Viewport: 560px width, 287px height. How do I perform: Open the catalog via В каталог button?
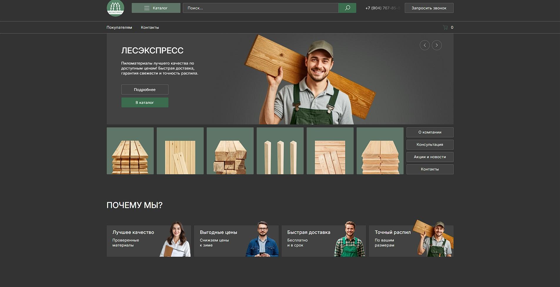point(145,102)
